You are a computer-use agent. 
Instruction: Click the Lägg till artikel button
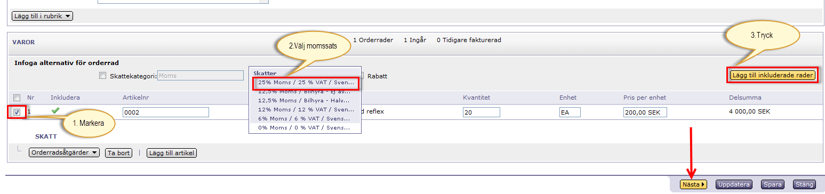tap(172, 153)
